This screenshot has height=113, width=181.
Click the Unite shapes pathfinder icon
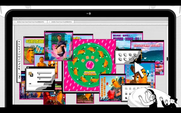tap(120, 55)
